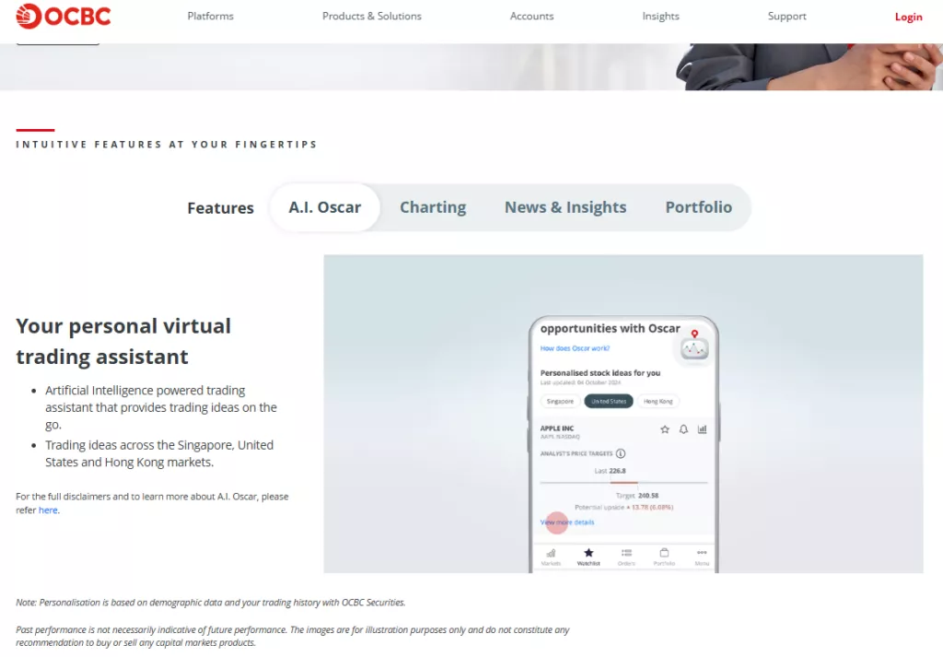This screenshot has height=657, width=943.
Task: Click the 'Features' label
Action: tap(221, 208)
